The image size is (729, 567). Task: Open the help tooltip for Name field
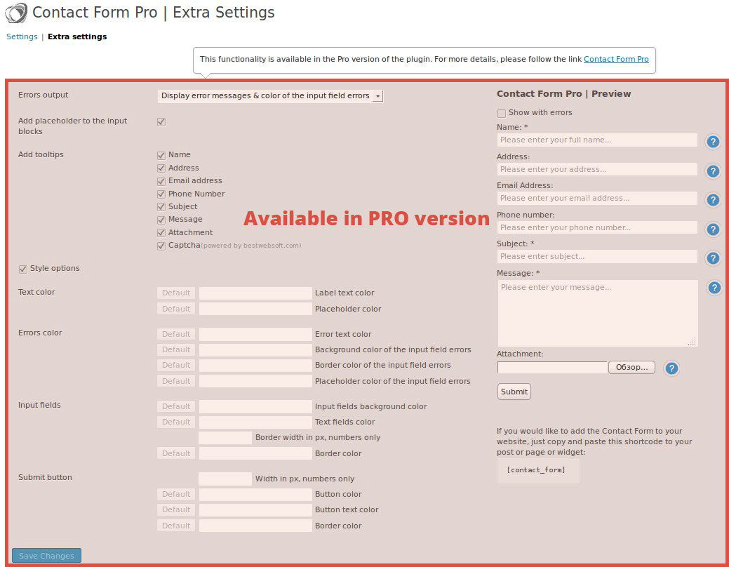coord(713,142)
